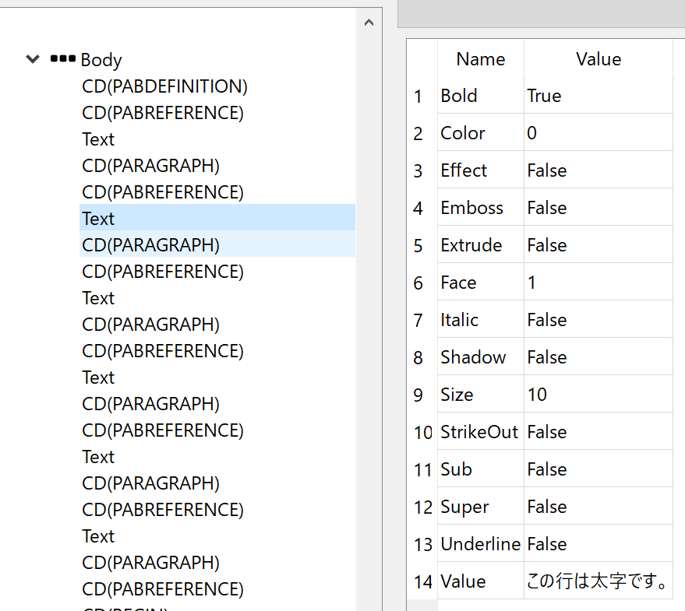Click the scroll-up arrow of the tree panel
Viewport: 685px width, 611px height.
[369, 23]
